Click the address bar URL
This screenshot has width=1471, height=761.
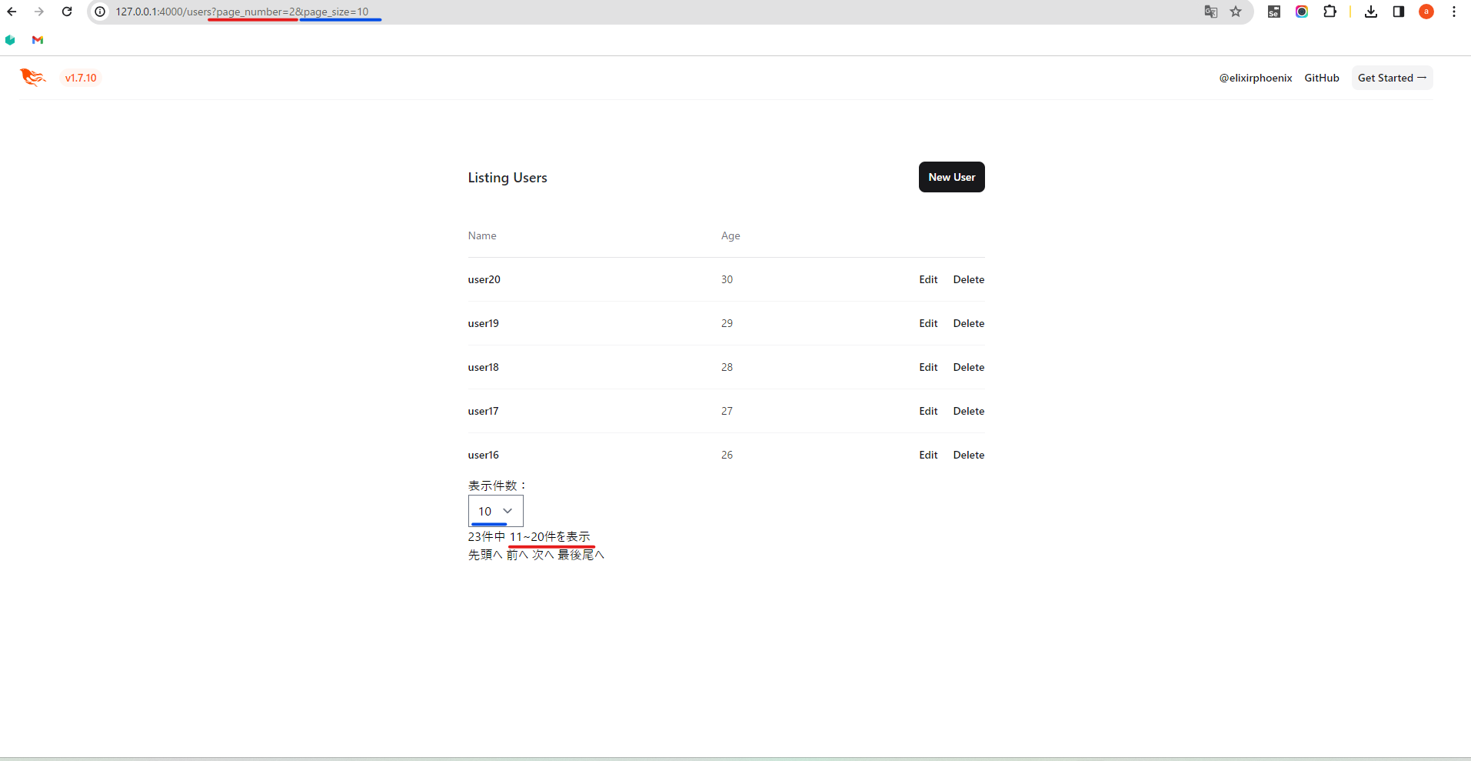point(242,12)
